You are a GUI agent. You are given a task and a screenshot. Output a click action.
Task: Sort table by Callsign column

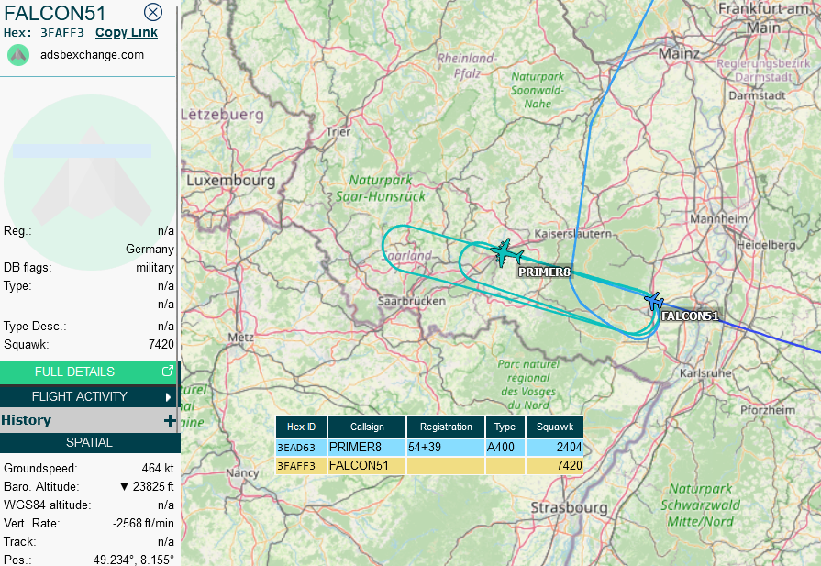pyautogui.click(x=367, y=427)
